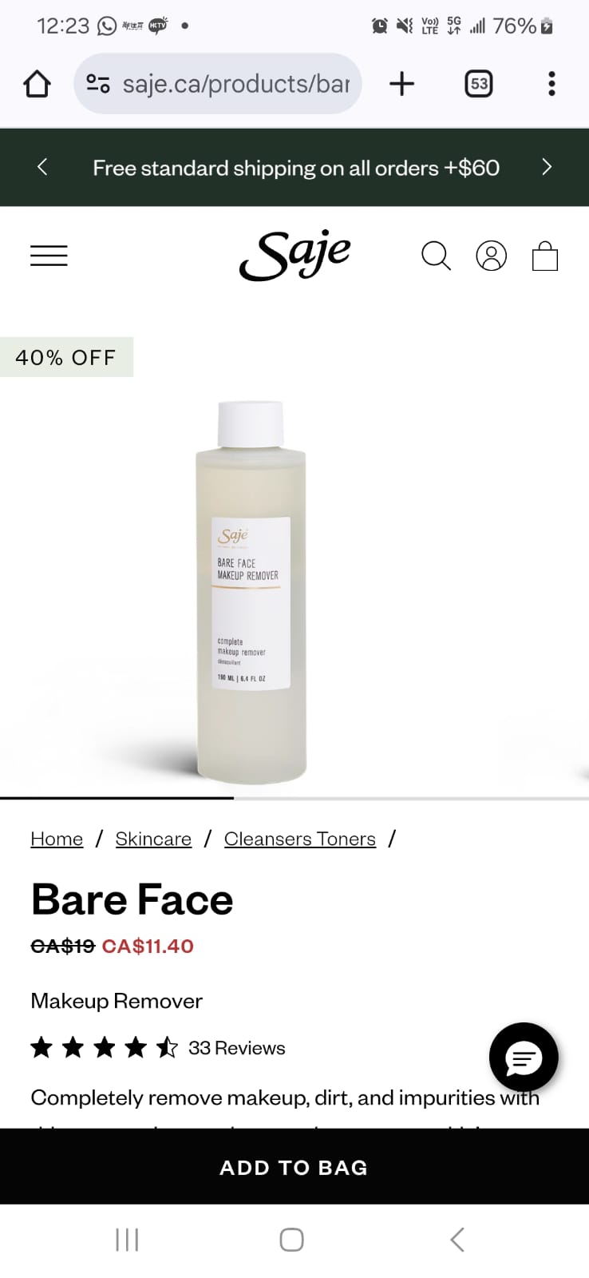Go to browser home page icon
The image size is (589, 1278).
tap(38, 84)
